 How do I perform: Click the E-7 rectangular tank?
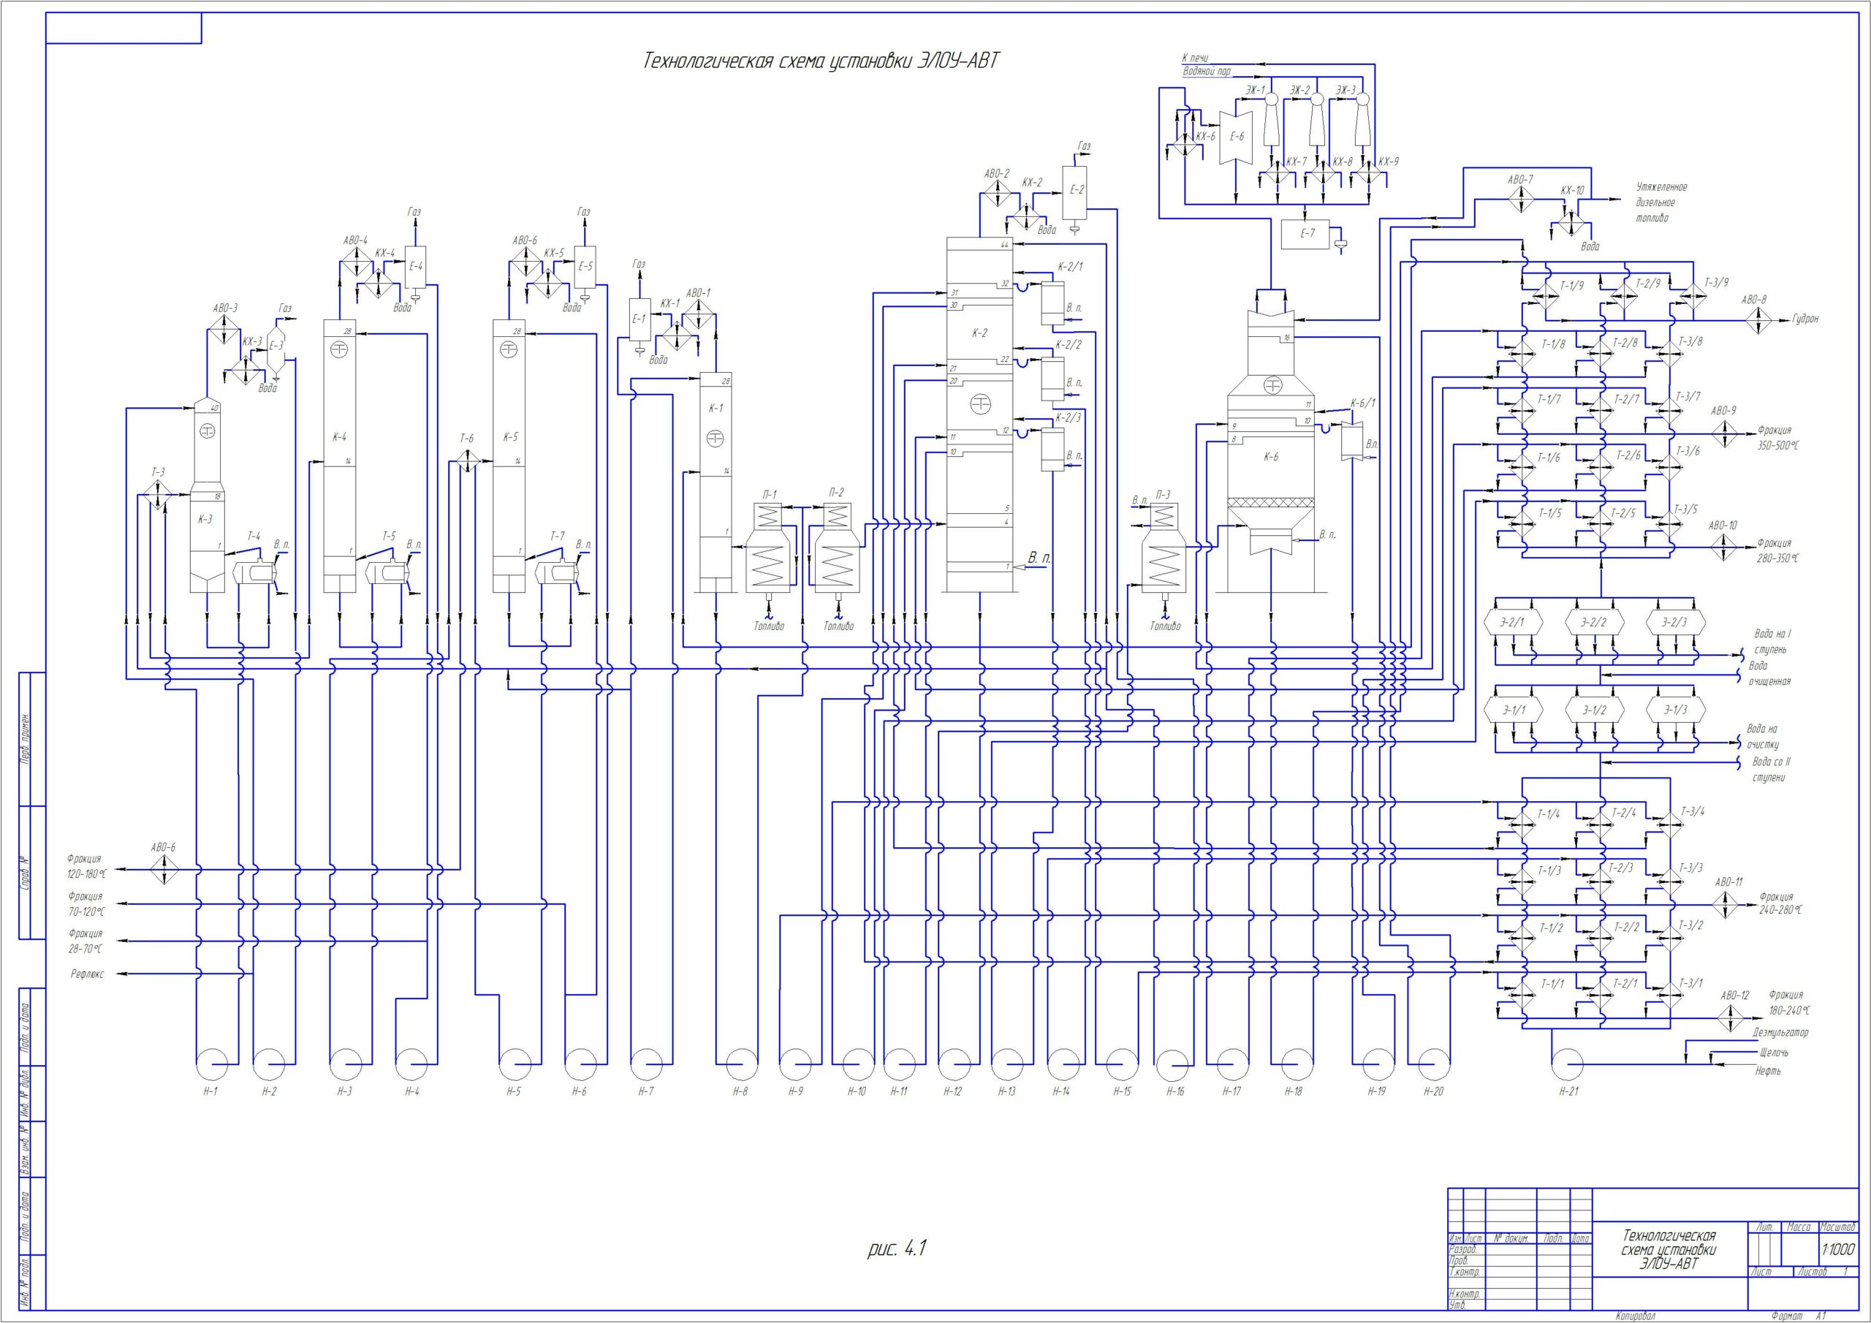pyautogui.click(x=1305, y=234)
